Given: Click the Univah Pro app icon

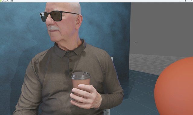Looking at the screenshot, I should click(1, 1).
